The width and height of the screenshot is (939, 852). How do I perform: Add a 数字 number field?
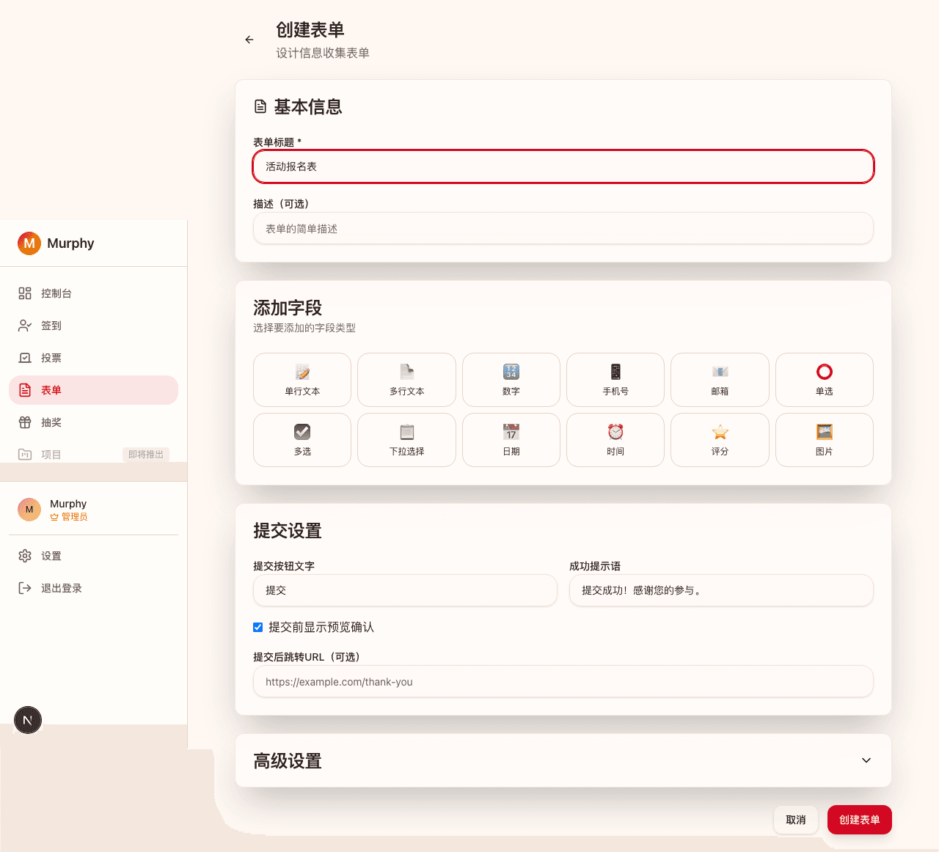[x=511, y=380]
